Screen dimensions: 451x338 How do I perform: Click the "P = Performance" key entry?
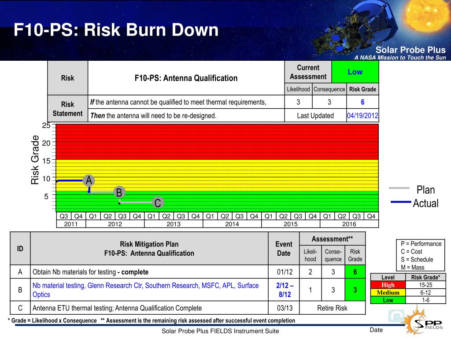[421, 244]
